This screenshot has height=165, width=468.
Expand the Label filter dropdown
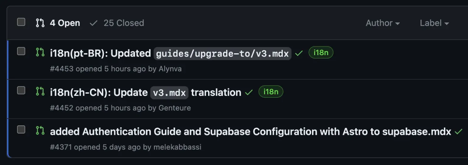coord(434,23)
